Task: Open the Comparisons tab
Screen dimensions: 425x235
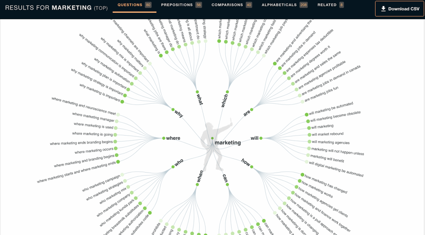Action: point(232,5)
